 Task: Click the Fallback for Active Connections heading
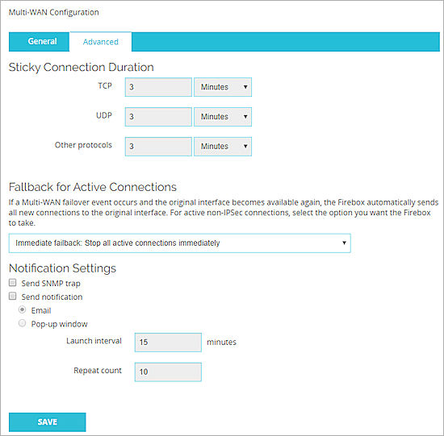[x=93, y=187]
